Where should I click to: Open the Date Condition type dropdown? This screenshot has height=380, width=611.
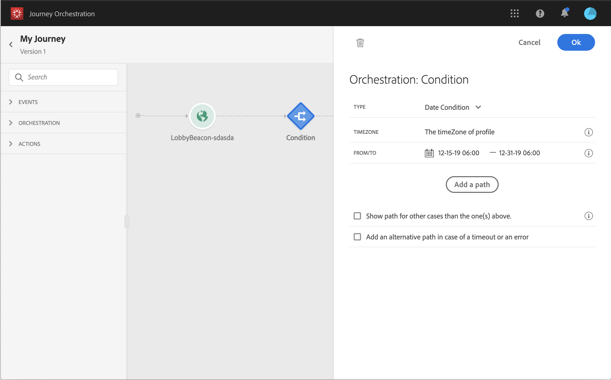point(453,107)
